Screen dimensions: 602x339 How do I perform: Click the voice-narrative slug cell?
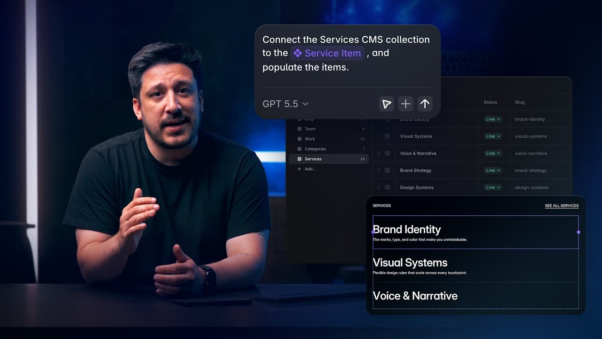tap(531, 153)
